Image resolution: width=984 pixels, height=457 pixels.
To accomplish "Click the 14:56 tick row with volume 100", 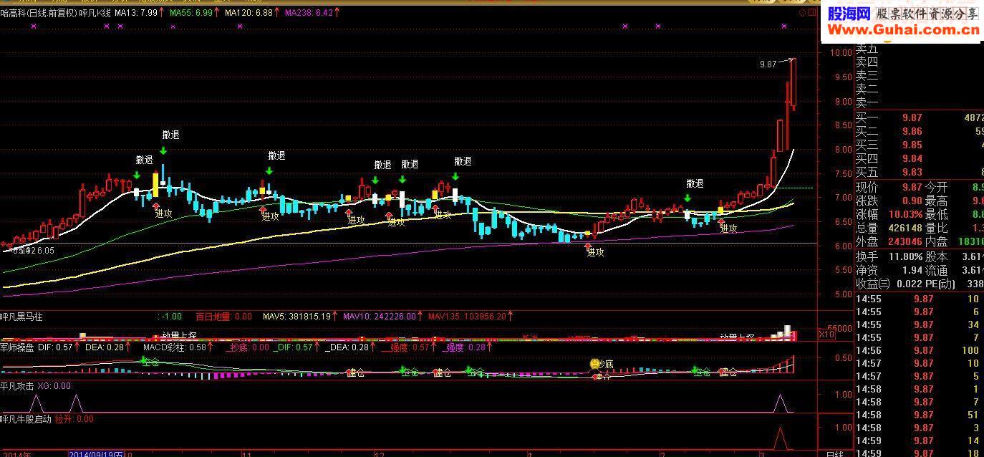I will point(920,350).
